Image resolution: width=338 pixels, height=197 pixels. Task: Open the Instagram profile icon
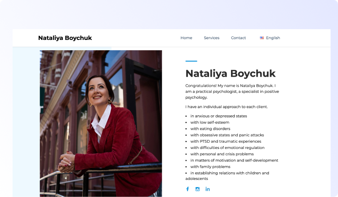[197, 189]
